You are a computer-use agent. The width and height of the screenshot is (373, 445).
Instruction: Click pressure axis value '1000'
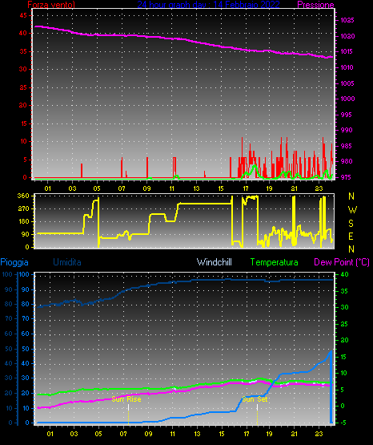pyautogui.click(x=347, y=99)
